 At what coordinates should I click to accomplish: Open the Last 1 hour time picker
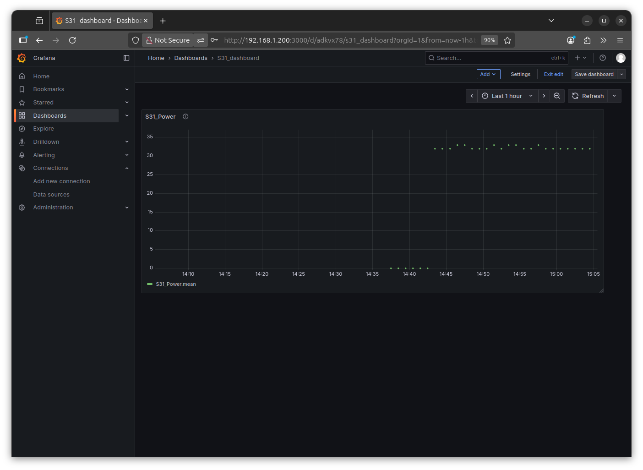507,96
